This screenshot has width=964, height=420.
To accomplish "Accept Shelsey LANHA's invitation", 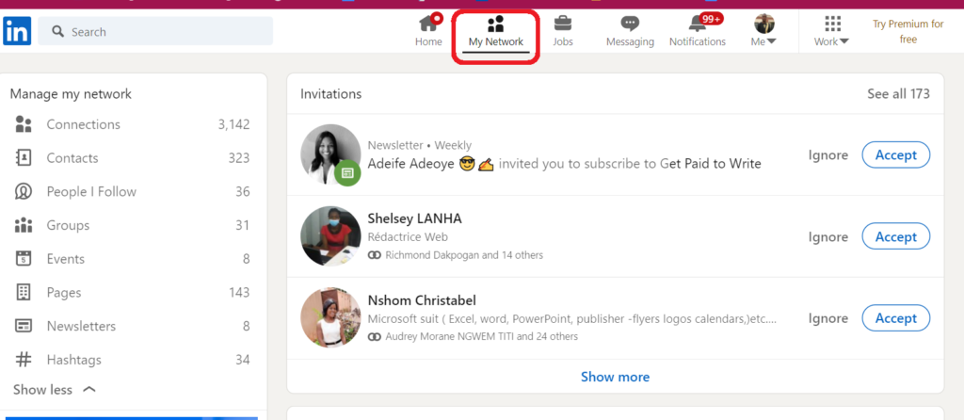I will [x=895, y=236].
